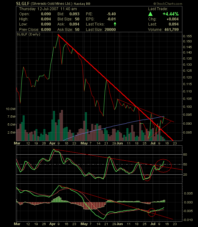Screen dimensions: 198x227
Task: Click the Mar label on bottom date axis
Action: (x=17, y=224)
